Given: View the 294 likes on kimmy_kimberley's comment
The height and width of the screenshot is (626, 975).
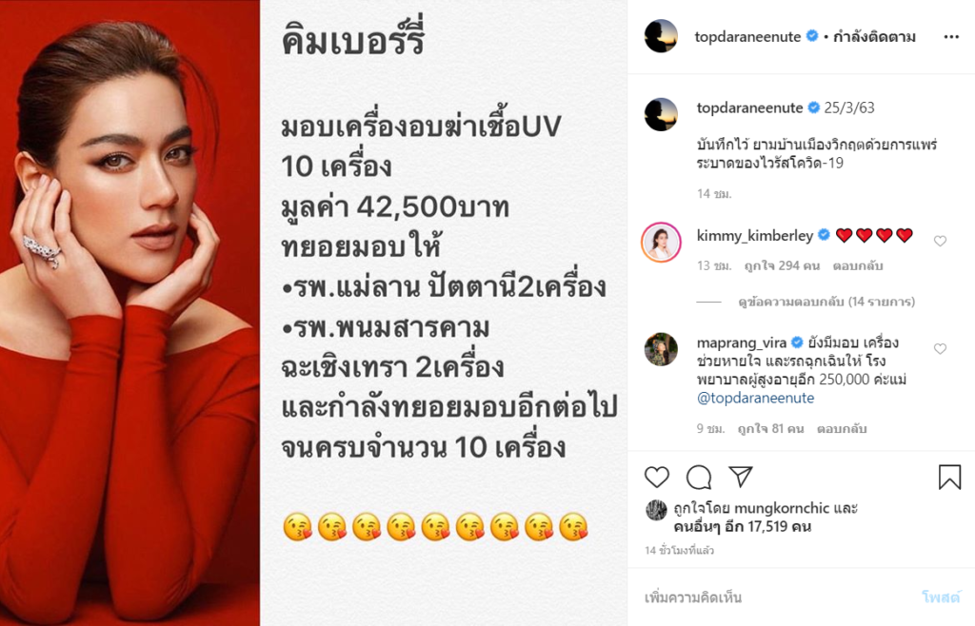Looking at the screenshot, I should pyautogui.click(x=782, y=265).
